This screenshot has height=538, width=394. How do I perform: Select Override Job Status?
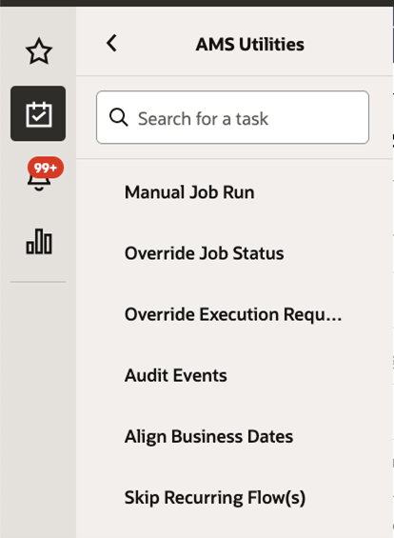[x=204, y=253]
